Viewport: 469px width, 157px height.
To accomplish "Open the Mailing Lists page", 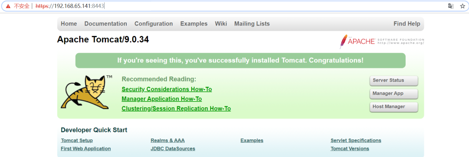I will point(252,24).
